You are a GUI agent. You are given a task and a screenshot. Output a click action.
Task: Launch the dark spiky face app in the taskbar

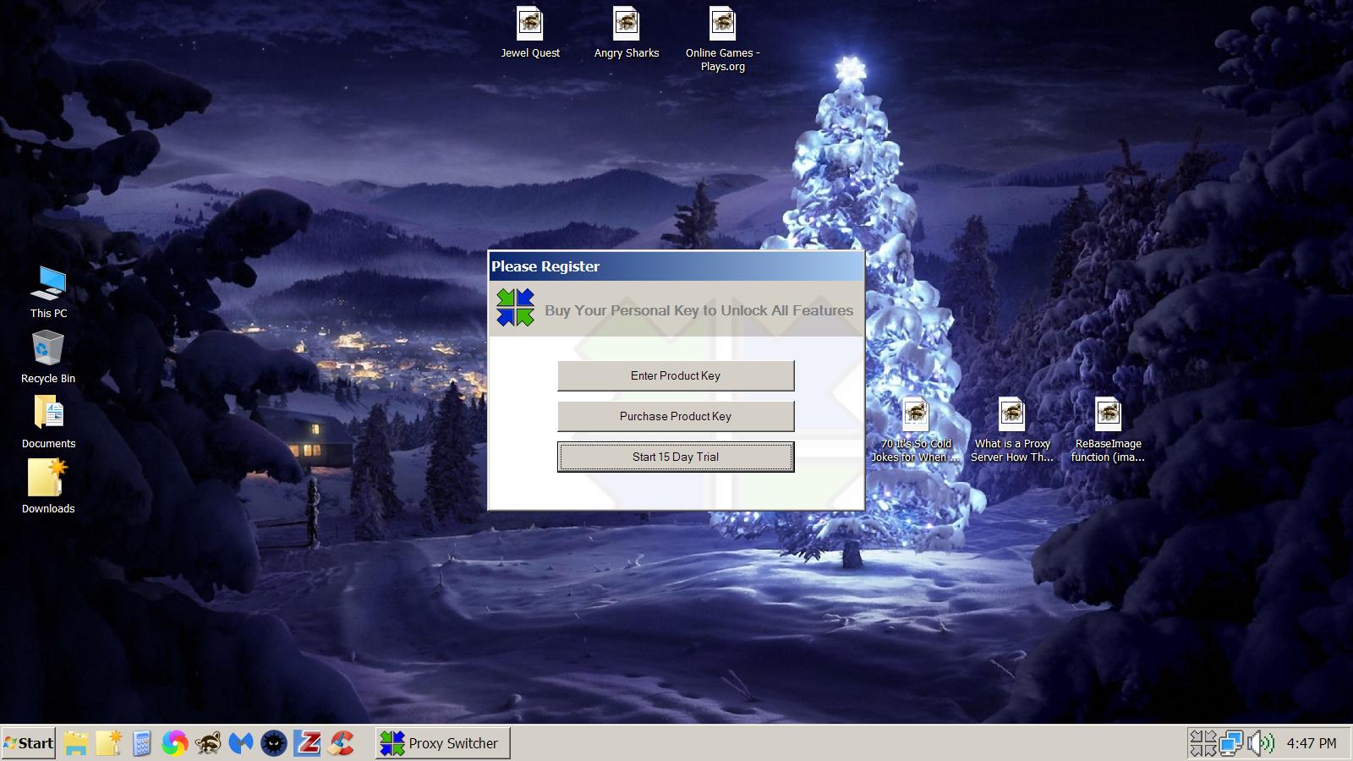click(x=274, y=743)
